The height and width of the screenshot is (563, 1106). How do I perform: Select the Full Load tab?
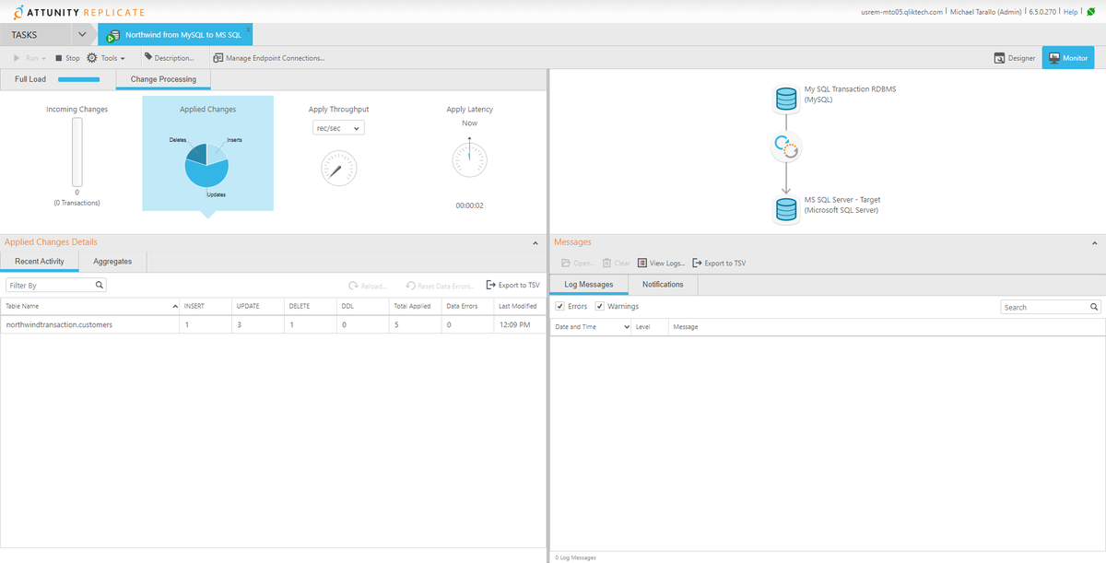pos(30,79)
